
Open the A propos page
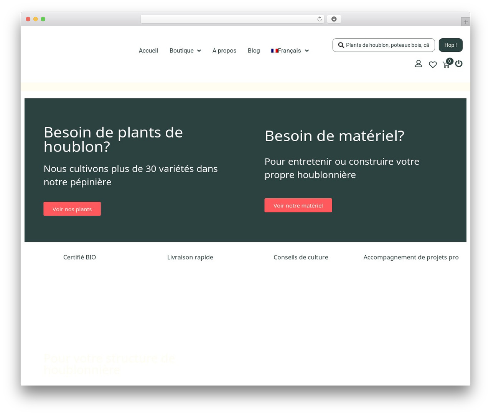(224, 51)
